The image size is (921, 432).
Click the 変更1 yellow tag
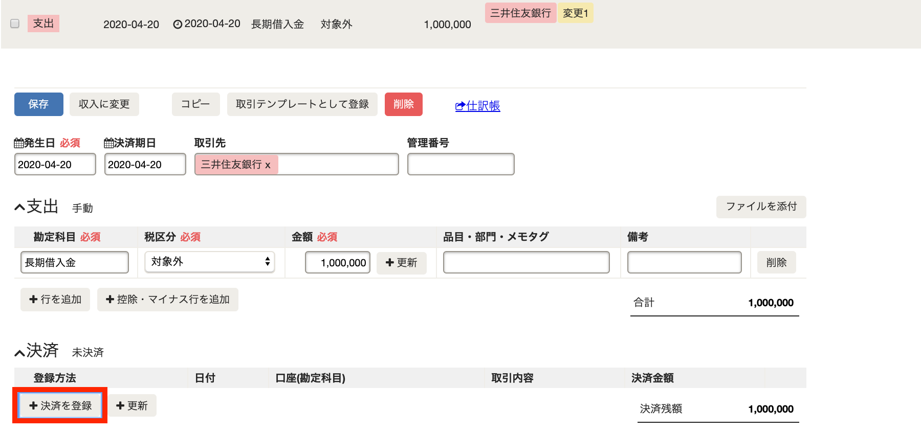[576, 13]
